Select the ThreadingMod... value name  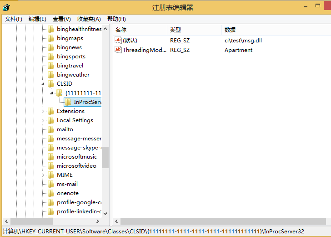(x=145, y=50)
